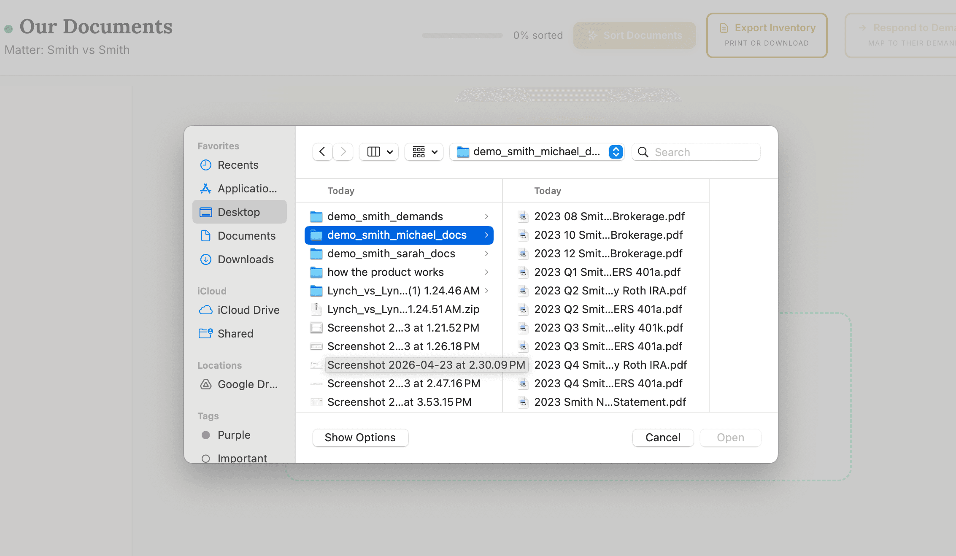Navigate back with the back arrow
The height and width of the screenshot is (556, 956).
pos(322,152)
